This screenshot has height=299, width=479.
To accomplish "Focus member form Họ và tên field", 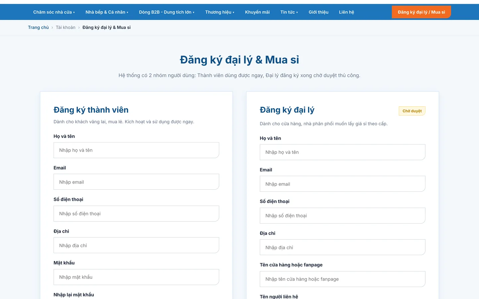I will click(136, 150).
